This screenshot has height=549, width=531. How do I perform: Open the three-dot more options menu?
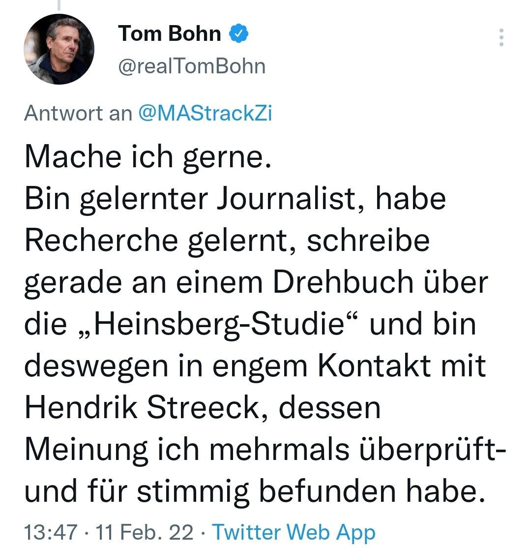click(x=501, y=38)
